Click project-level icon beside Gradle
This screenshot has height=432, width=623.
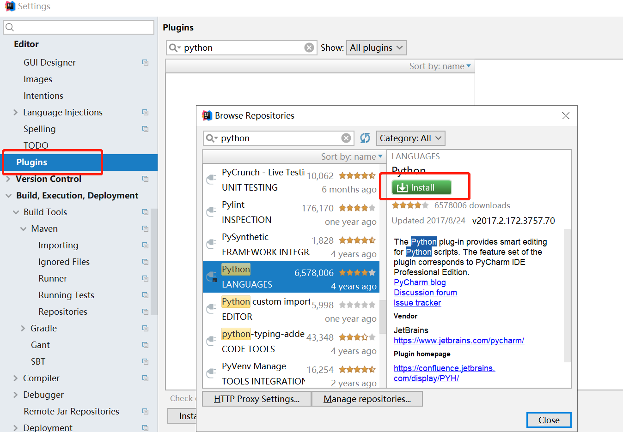coord(146,328)
